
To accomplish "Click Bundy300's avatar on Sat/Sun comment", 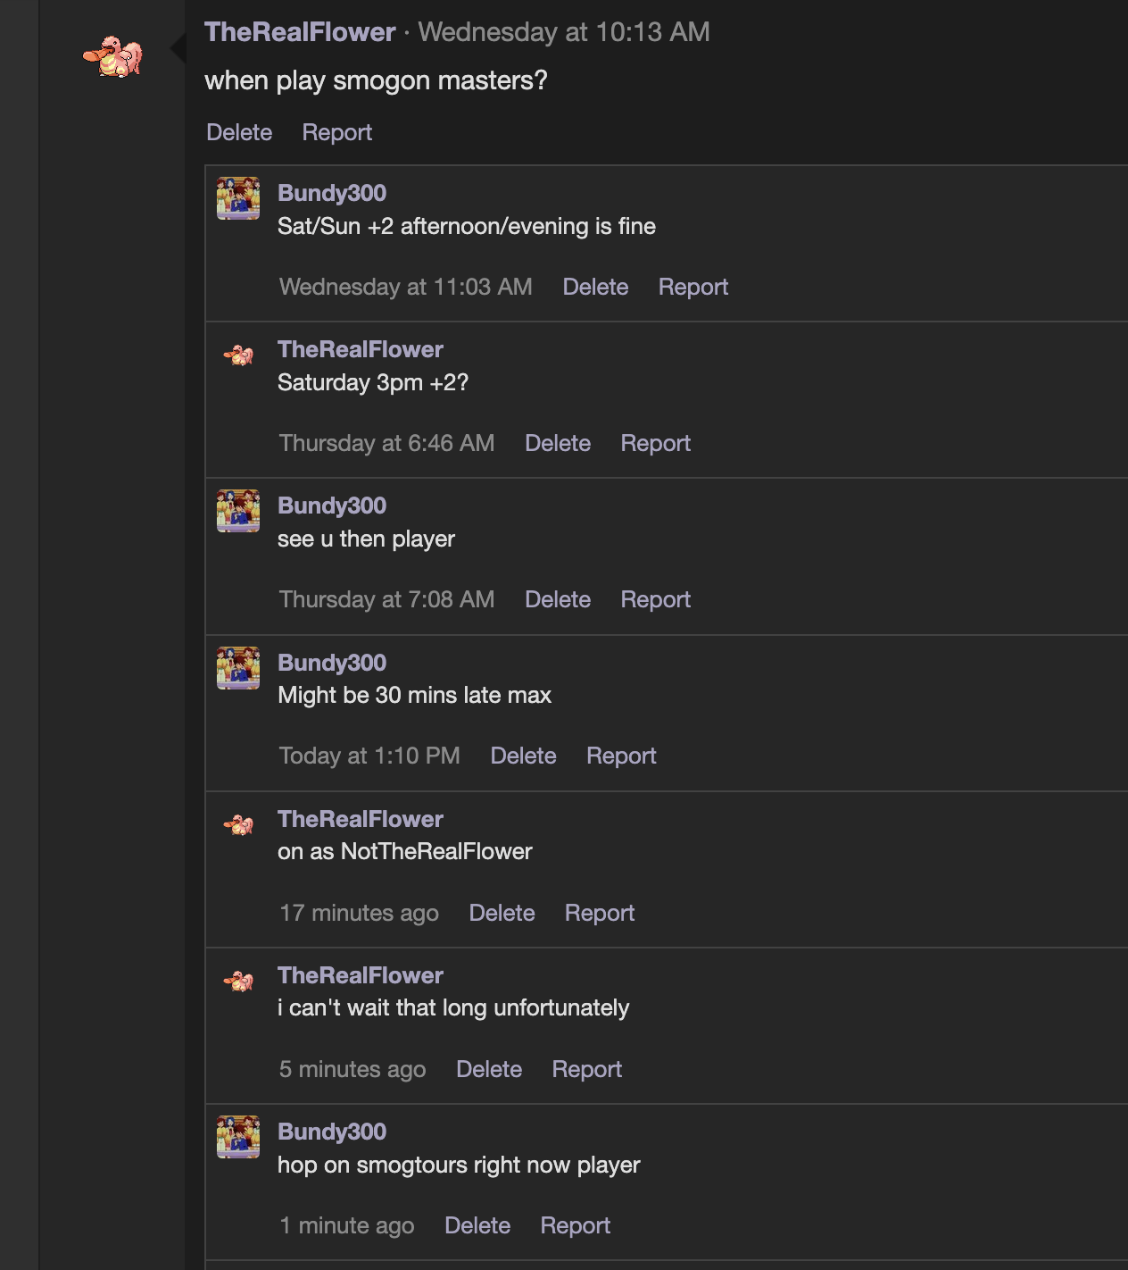I will [238, 198].
